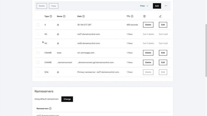The height and width of the screenshot is (116, 207).
Task: Click Change nameservers button
Action: pos(67,99)
